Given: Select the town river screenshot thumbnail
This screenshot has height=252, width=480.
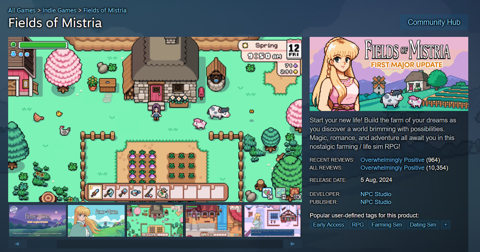Looking at the screenshot, I should (214, 221).
